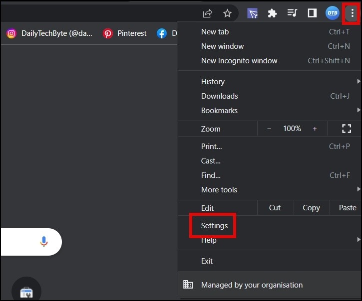Open the Facebook bookmark
The width and height of the screenshot is (362, 301).
tap(167, 33)
